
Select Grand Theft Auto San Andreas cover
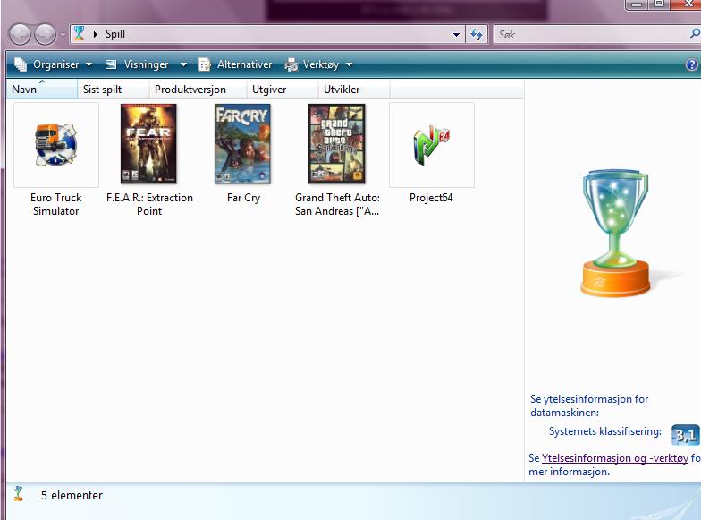(336, 143)
